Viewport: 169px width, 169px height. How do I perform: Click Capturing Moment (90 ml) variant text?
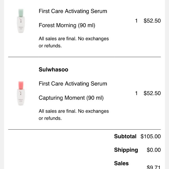tap(71, 98)
